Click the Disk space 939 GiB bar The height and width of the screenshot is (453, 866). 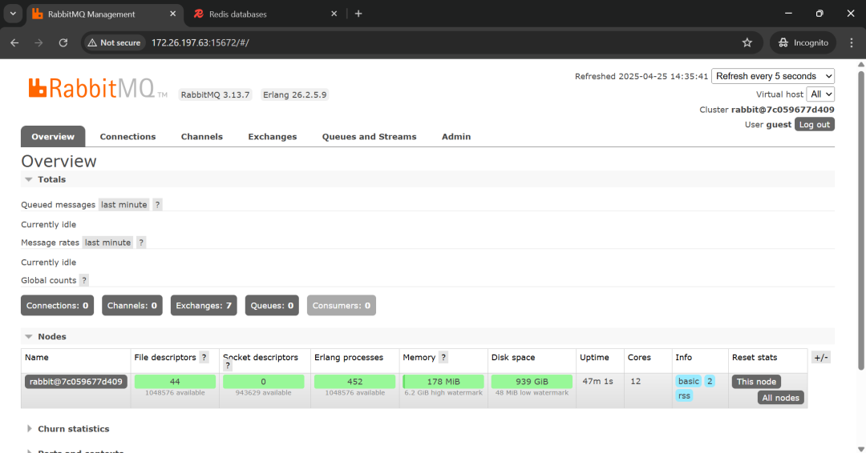pyautogui.click(x=532, y=381)
